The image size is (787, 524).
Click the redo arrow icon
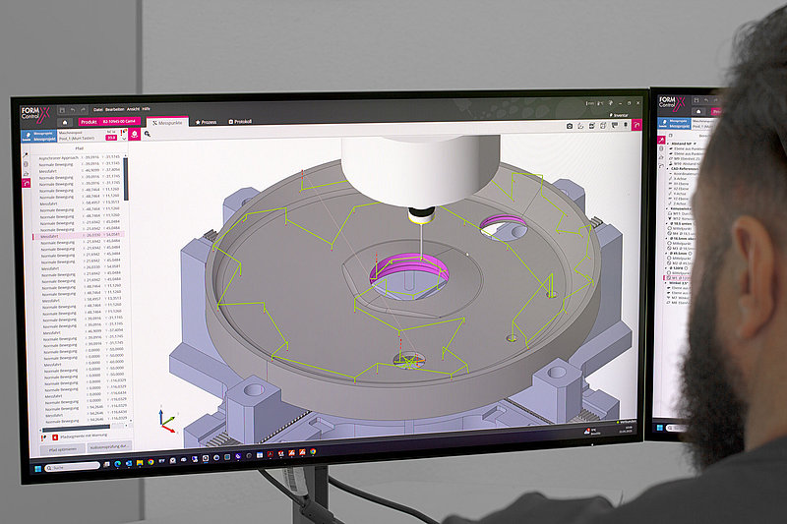pos(84,110)
